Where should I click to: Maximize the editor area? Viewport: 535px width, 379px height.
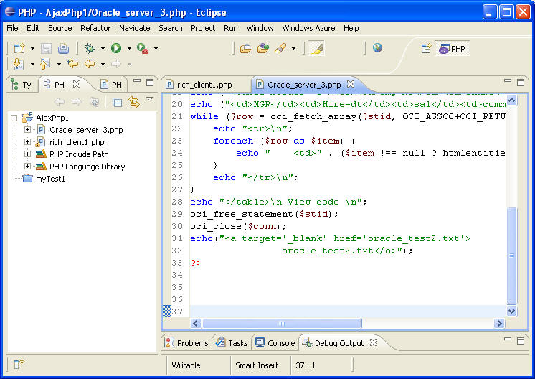coord(521,83)
